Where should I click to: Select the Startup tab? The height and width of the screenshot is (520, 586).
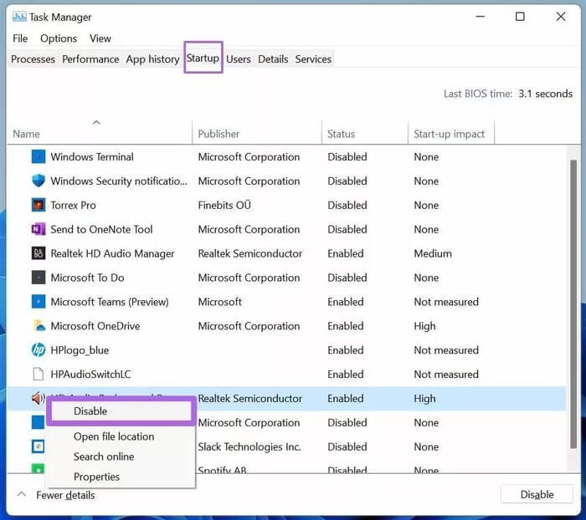[203, 59]
